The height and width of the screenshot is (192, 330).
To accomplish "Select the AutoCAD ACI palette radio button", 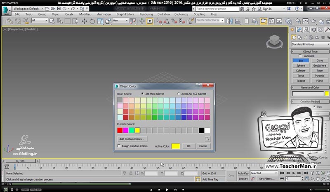I will 179,94.
